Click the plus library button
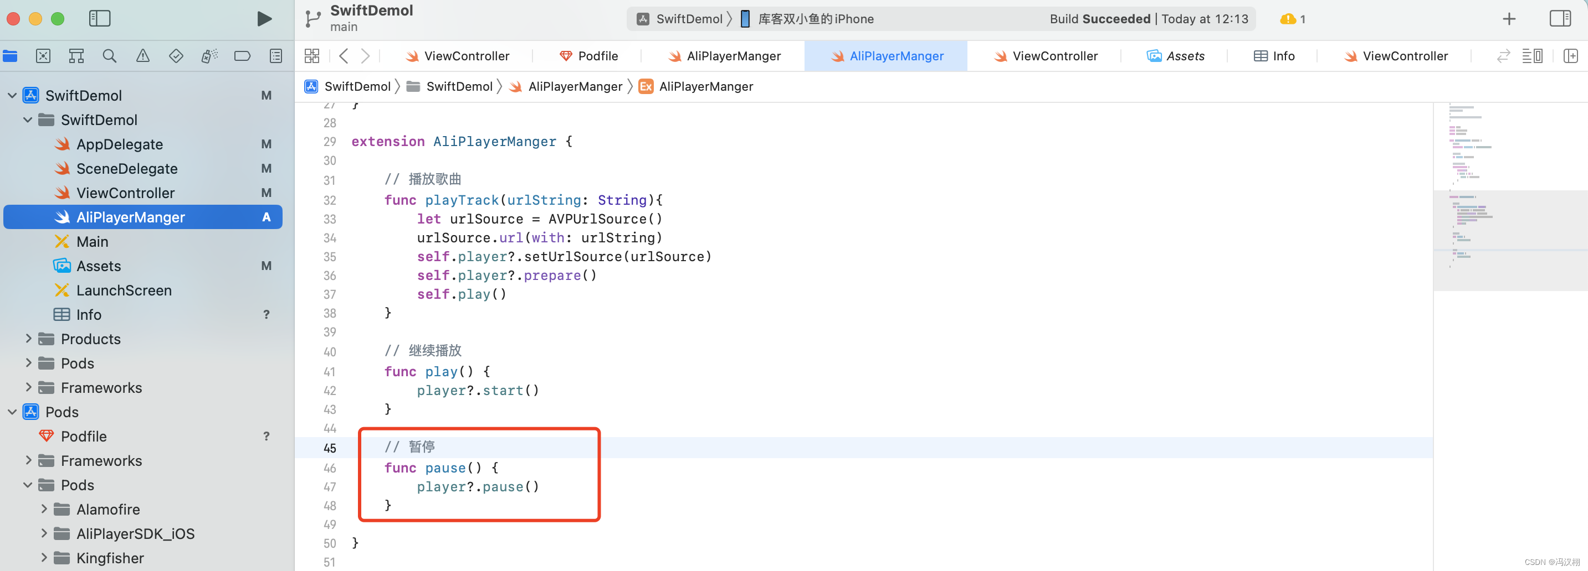Image resolution: width=1588 pixels, height=571 pixels. tap(1509, 19)
